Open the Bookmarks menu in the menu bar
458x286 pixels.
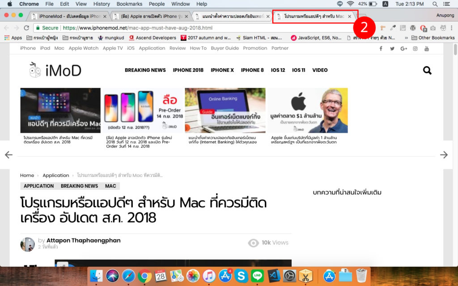[x=129, y=4]
